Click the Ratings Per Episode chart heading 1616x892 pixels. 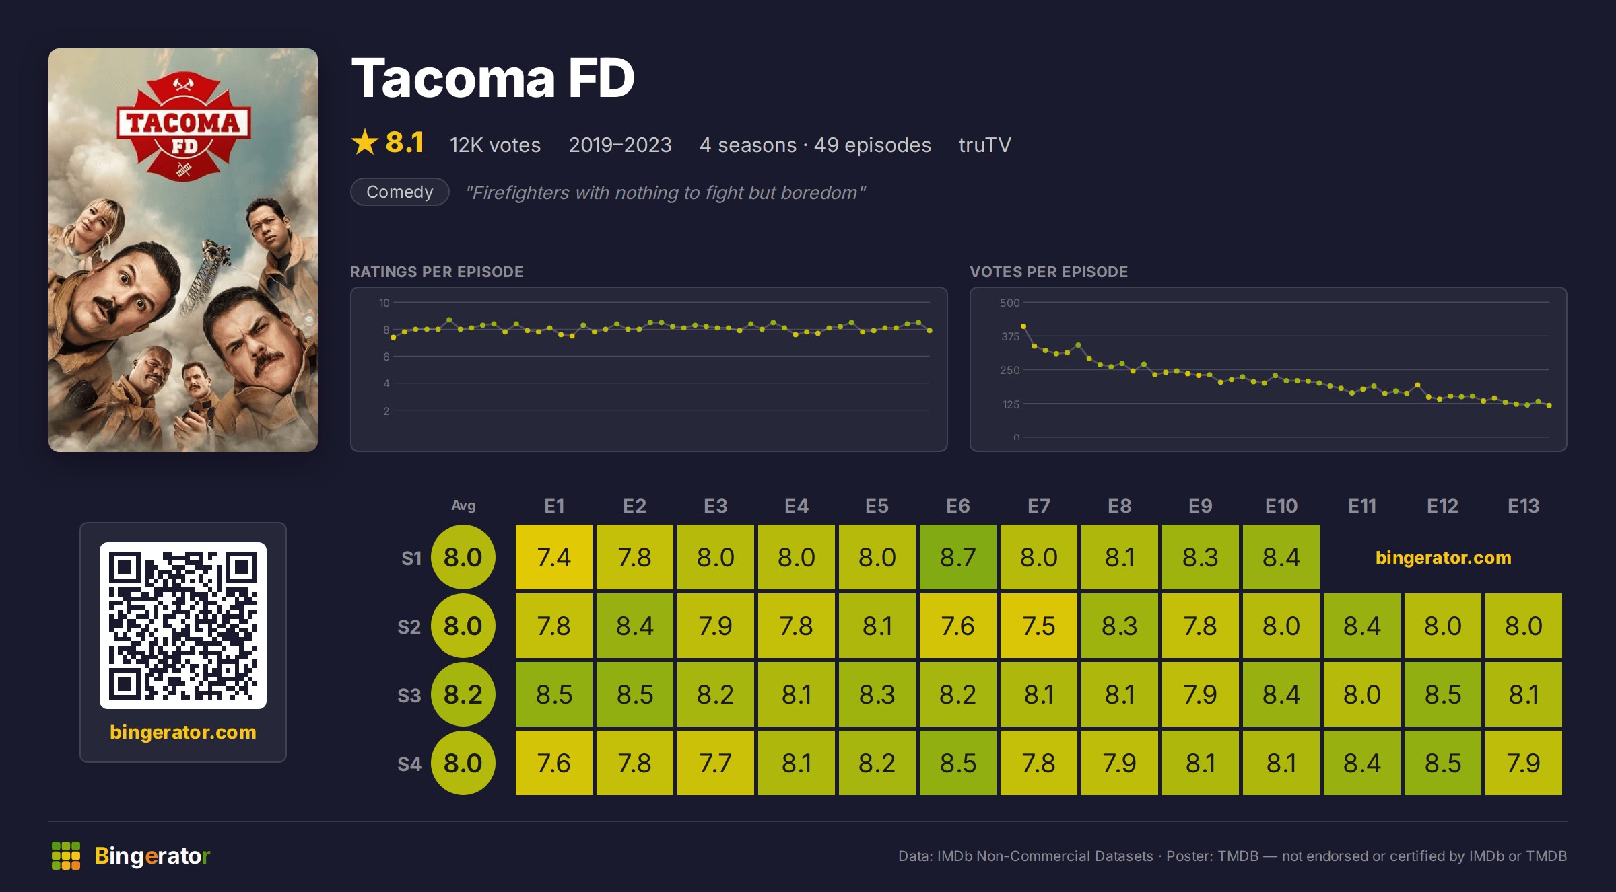436,272
